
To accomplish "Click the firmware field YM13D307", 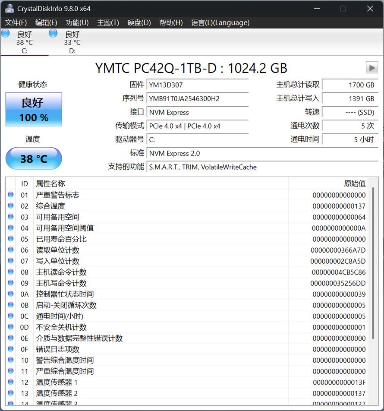I will click(x=198, y=85).
